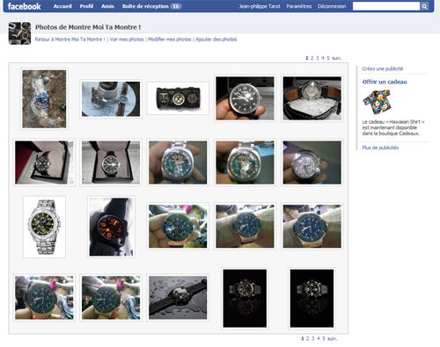Open the first green dial steel watch photo

178,163
